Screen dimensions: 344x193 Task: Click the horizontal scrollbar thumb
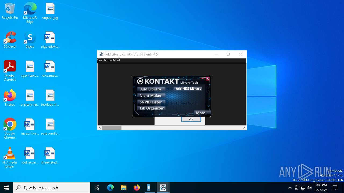[112, 128]
